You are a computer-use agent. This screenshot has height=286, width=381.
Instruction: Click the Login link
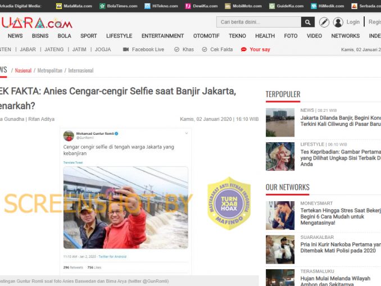coord(353,22)
